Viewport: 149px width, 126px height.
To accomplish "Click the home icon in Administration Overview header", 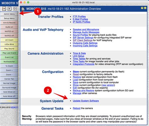I will tap(23, 9).
